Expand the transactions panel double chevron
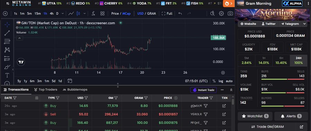Viewport: 311px width, 131px height. point(231,90)
